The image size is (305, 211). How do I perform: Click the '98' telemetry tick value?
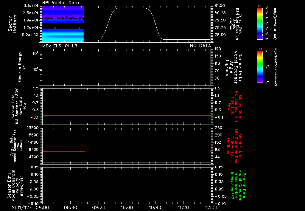click(x=217, y=150)
